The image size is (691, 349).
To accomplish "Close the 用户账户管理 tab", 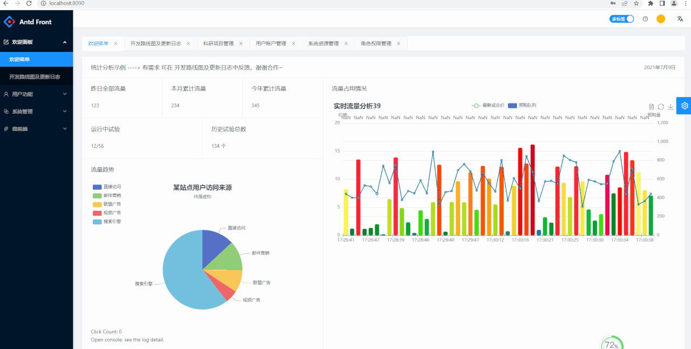I will click(293, 44).
